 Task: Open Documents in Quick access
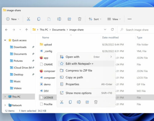coord(20,54)
